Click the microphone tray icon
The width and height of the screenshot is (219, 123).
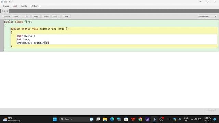coord(180,119)
